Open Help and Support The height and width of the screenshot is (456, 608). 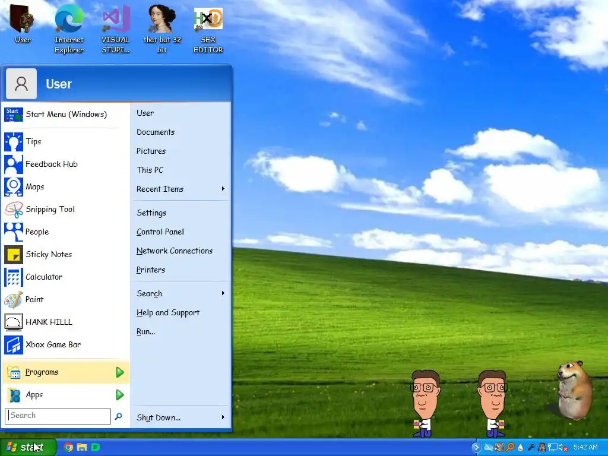click(x=180, y=312)
